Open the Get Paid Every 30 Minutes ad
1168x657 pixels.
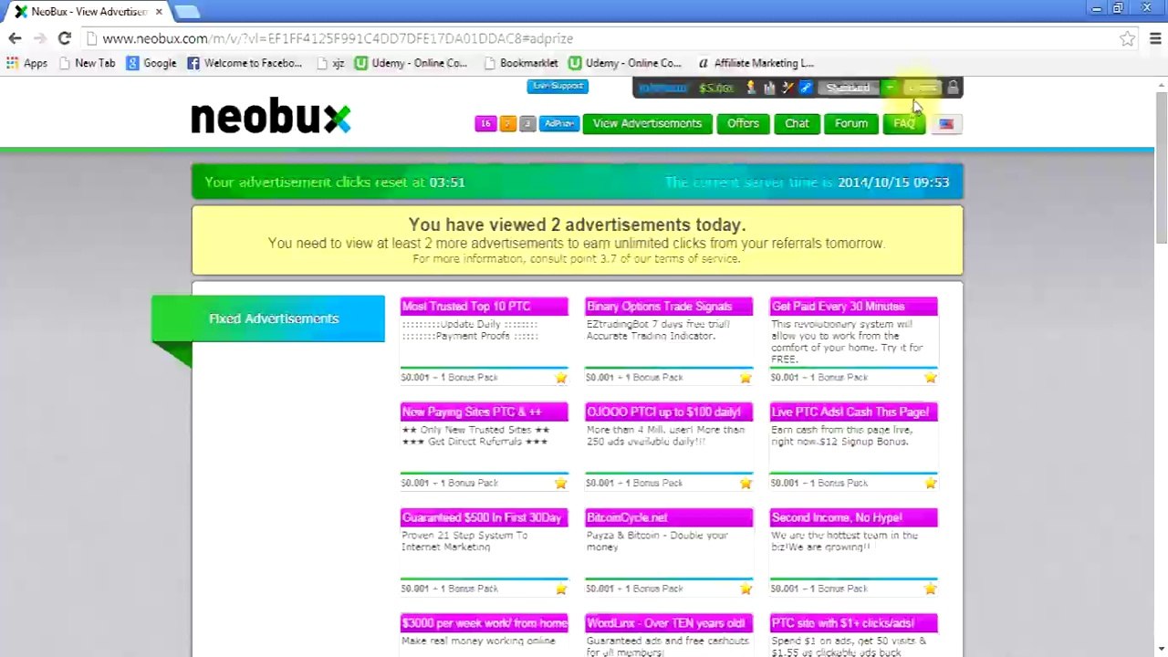tap(853, 306)
